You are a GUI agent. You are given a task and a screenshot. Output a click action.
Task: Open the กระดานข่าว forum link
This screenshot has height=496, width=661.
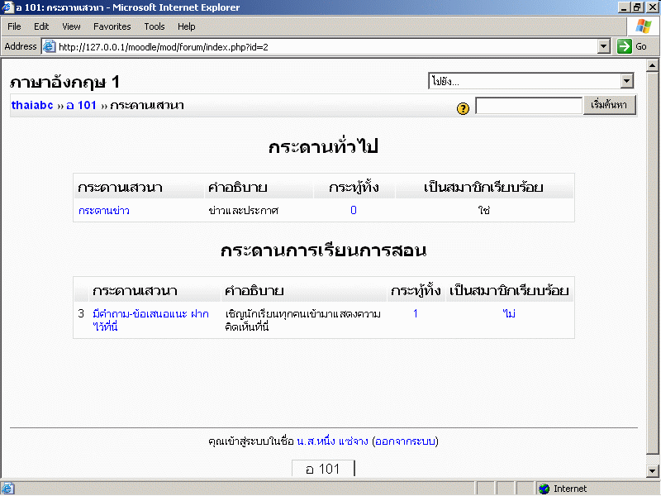click(104, 211)
